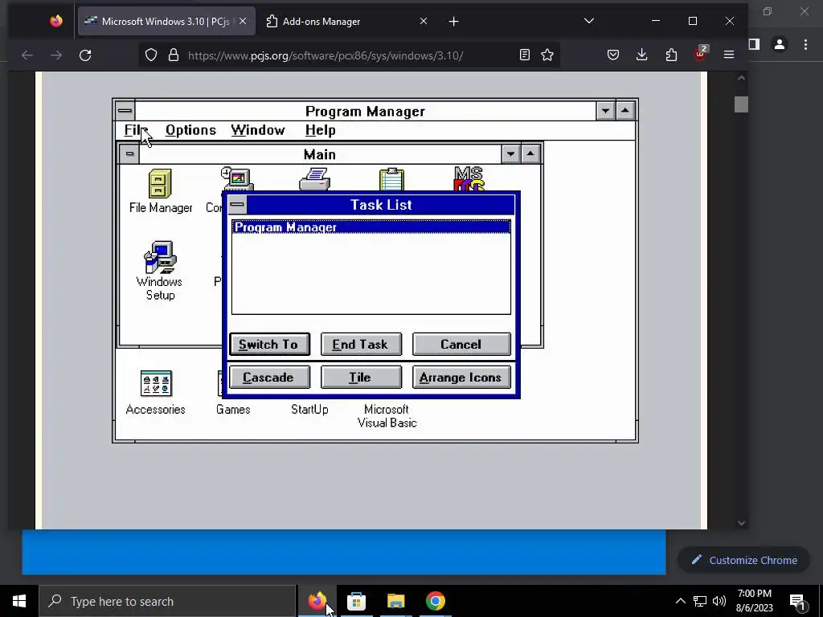
Task: Bookmark this page with the star
Action: [547, 55]
